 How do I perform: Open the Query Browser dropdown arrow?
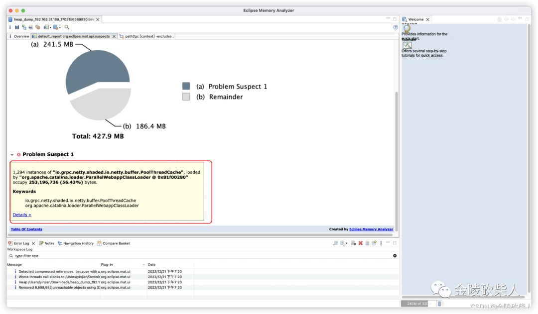60,27
